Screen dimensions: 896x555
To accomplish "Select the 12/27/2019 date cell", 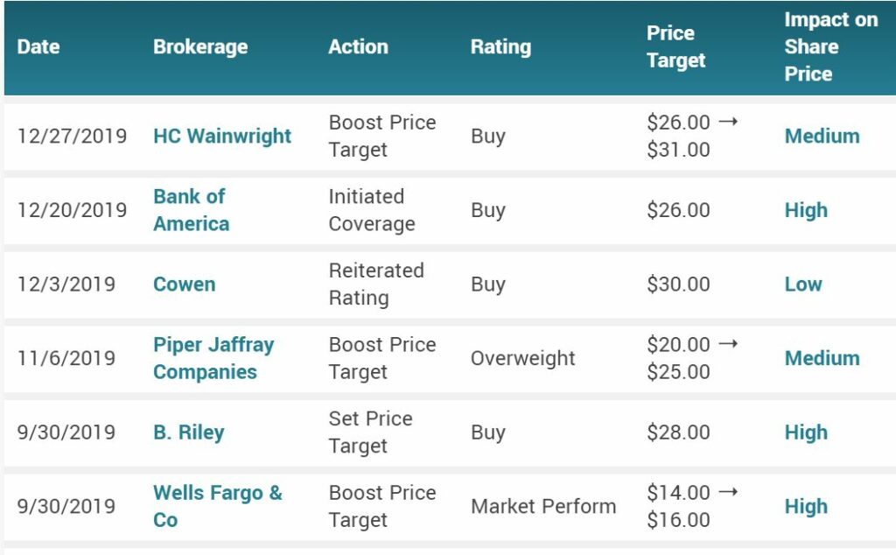I will (72, 136).
